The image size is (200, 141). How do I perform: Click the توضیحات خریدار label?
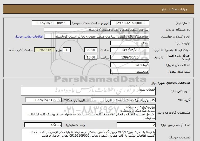(x=179, y=137)
